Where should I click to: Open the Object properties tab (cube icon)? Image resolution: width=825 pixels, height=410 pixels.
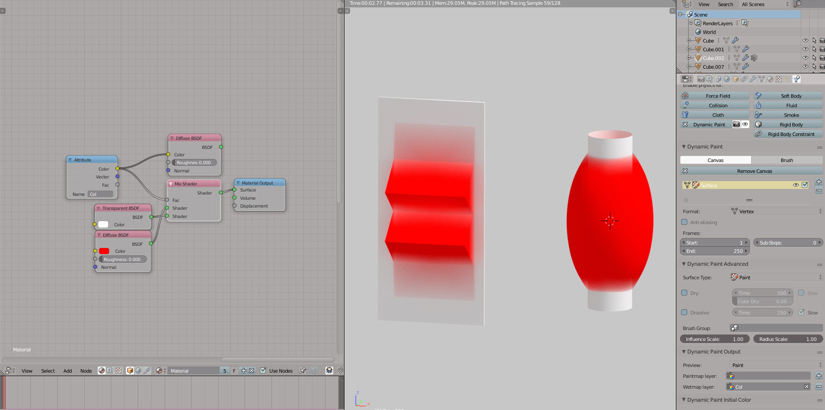[736, 79]
